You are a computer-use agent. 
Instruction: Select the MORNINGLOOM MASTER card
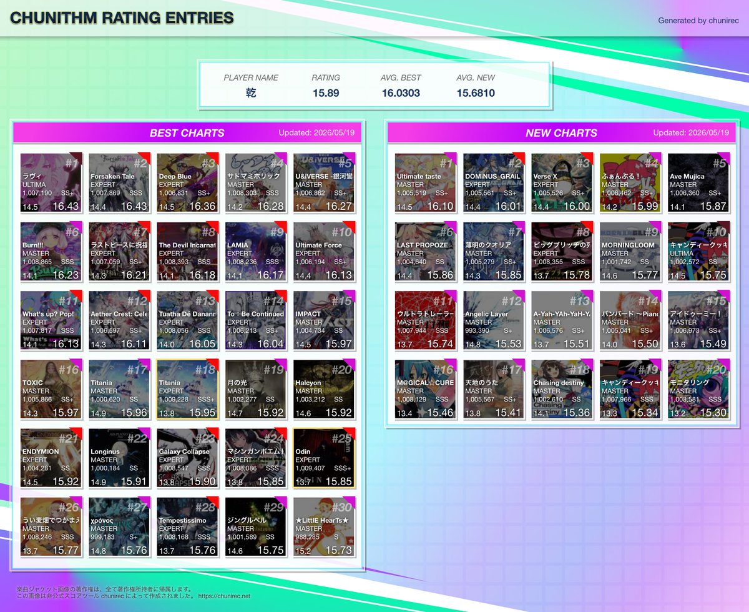pos(630,251)
